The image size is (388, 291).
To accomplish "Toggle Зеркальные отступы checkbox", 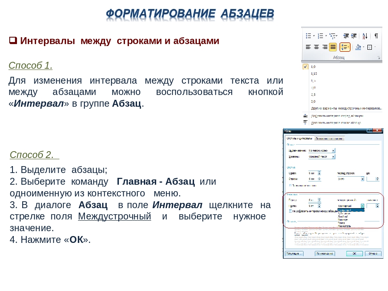I will 290,186.
